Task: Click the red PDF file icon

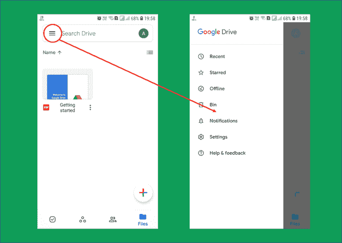Action: [x=46, y=107]
